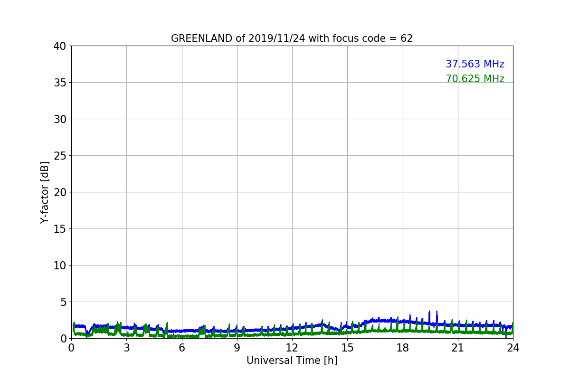The height and width of the screenshot is (380, 570).
Task: Select the blue 37.563 MHz legend label
Action: click(x=475, y=64)
